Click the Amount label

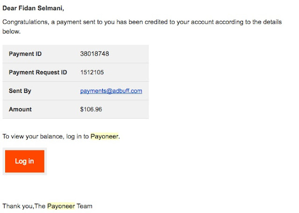(20, 109)
